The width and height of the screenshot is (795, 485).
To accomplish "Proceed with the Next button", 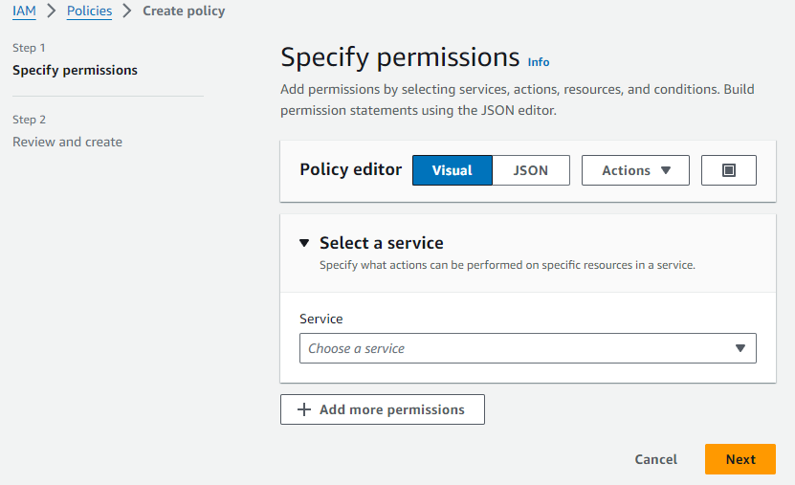I will tap(740, 459).
